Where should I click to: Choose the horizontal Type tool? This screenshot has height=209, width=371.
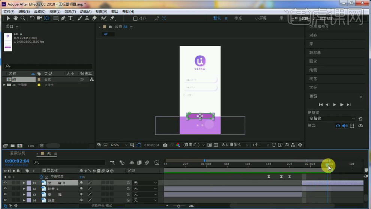[x=70, y=18]
